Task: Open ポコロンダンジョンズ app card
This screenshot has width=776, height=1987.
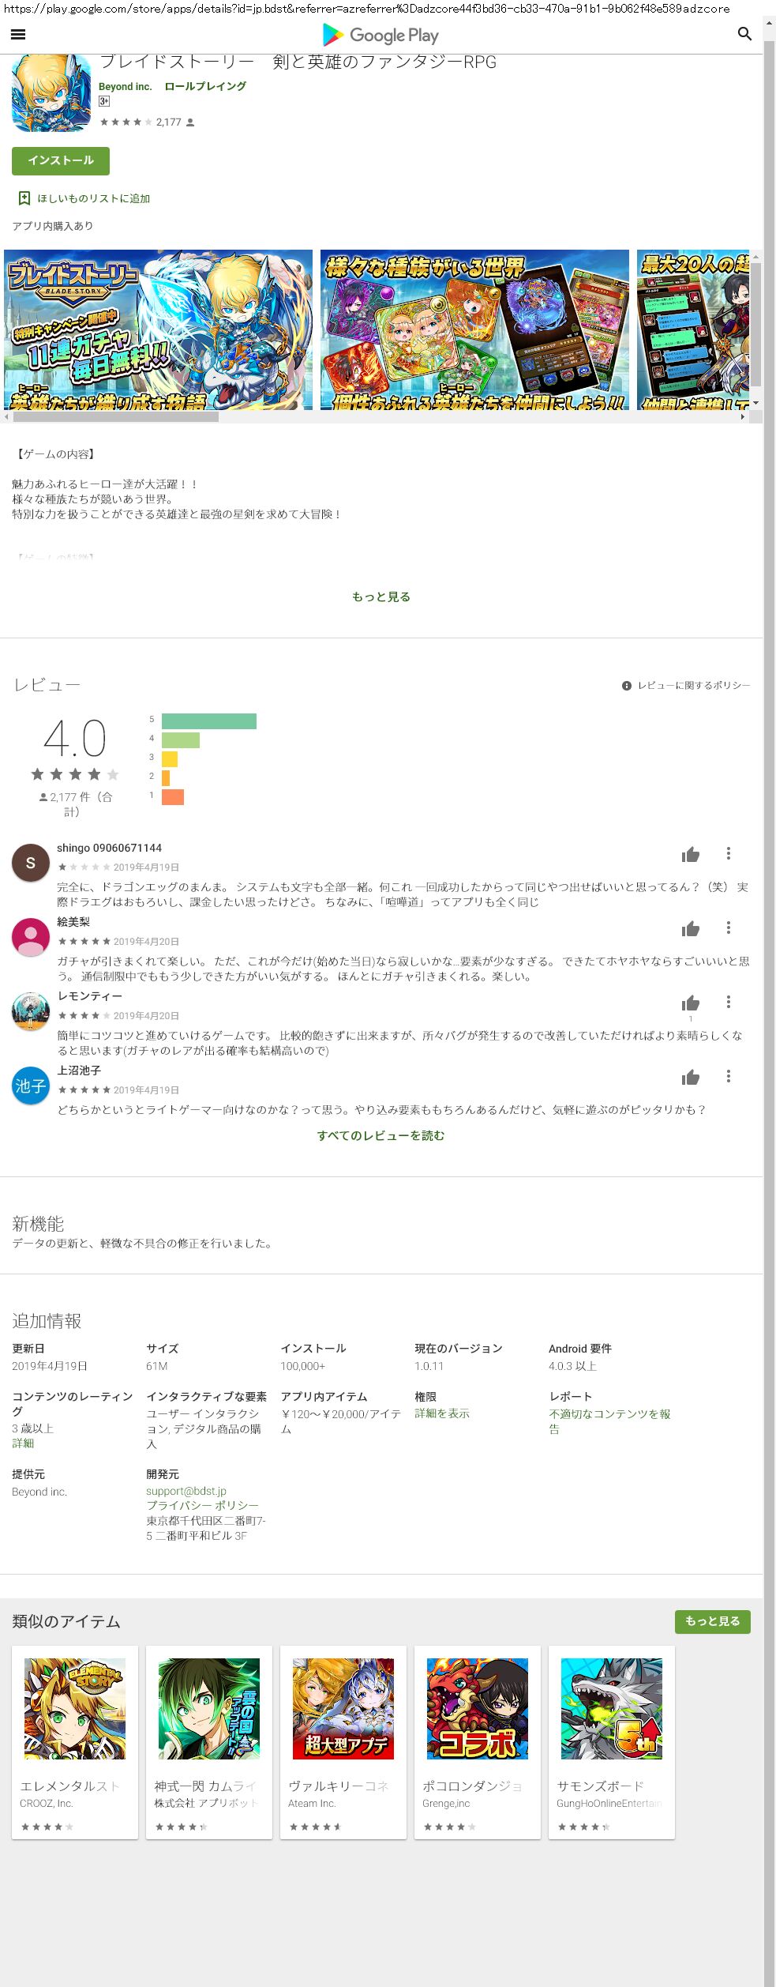Action: [478, 1742]
